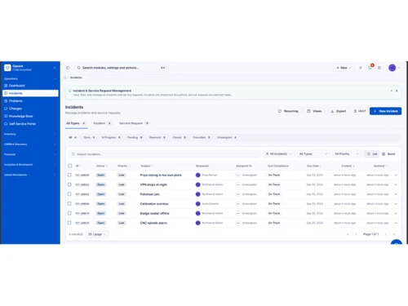The height and width of the screenshot is (306, 408).
Task: Open the floating chat bubble at bottom right
Action: [x=397, y=242]
